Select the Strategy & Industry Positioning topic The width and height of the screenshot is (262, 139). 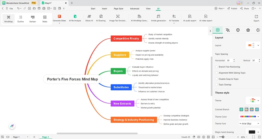[x=134, y=120]
